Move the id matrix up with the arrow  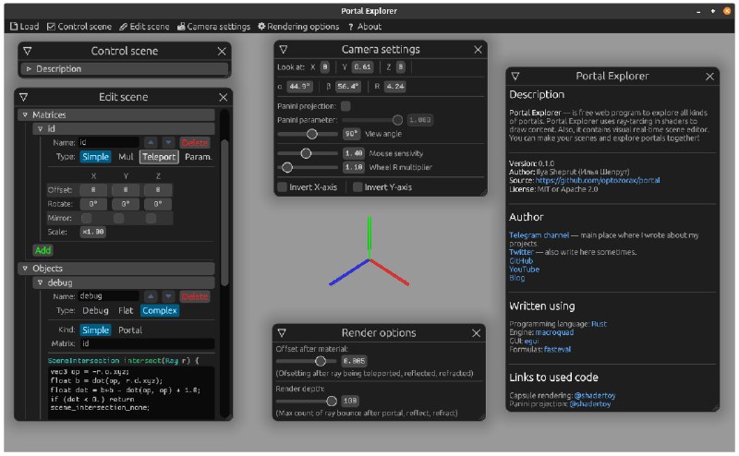pyautogui.click(x=151, y=142)
